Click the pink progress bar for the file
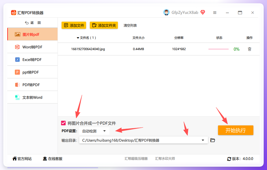 coord(219,49)
